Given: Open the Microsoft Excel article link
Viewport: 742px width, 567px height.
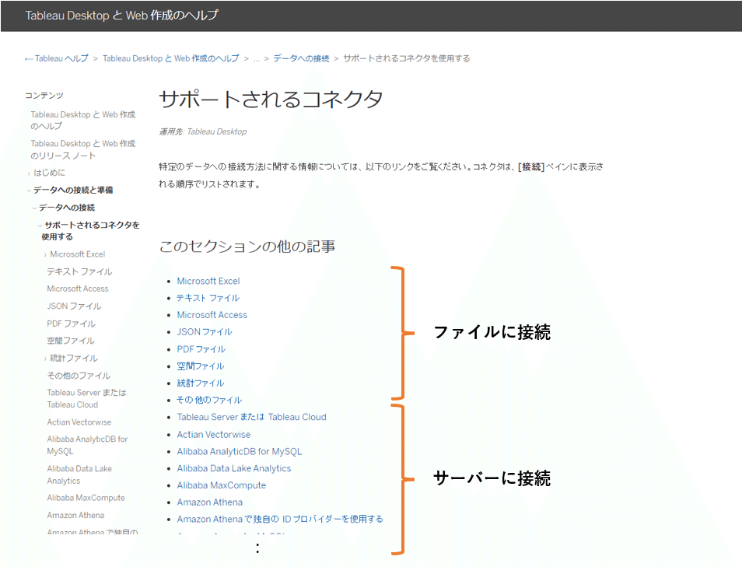Looking at the screenshot, I should 208,281.
